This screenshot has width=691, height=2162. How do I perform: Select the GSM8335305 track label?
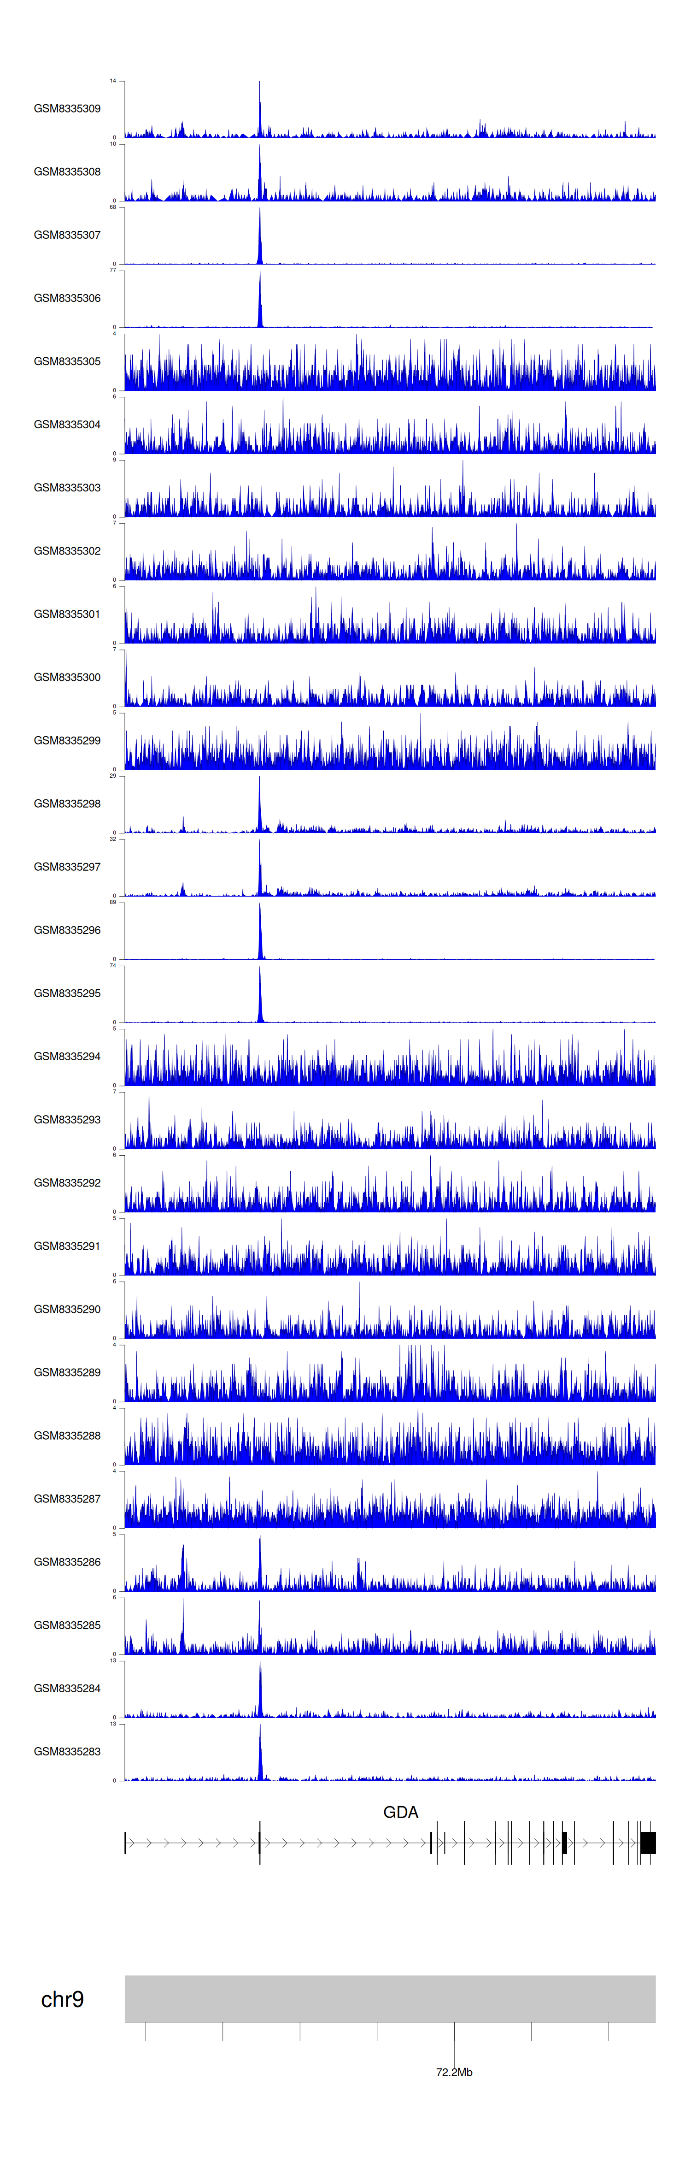click(67, 362)
